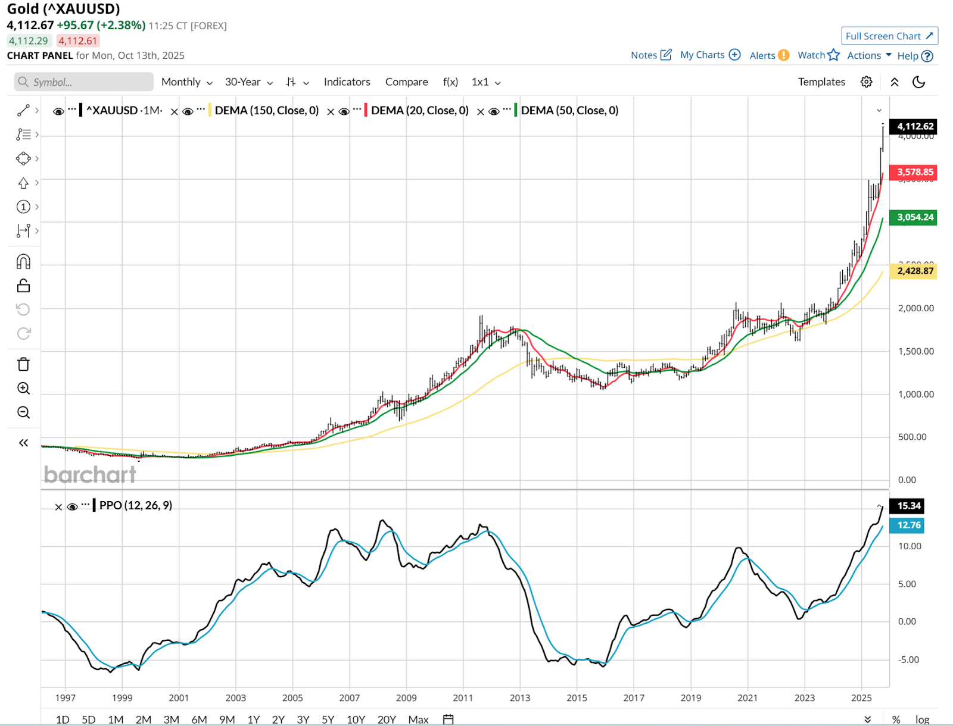The height and width of the screenshot is (726, 953).
Task: Open the Indicators menu
Action: 347,82
